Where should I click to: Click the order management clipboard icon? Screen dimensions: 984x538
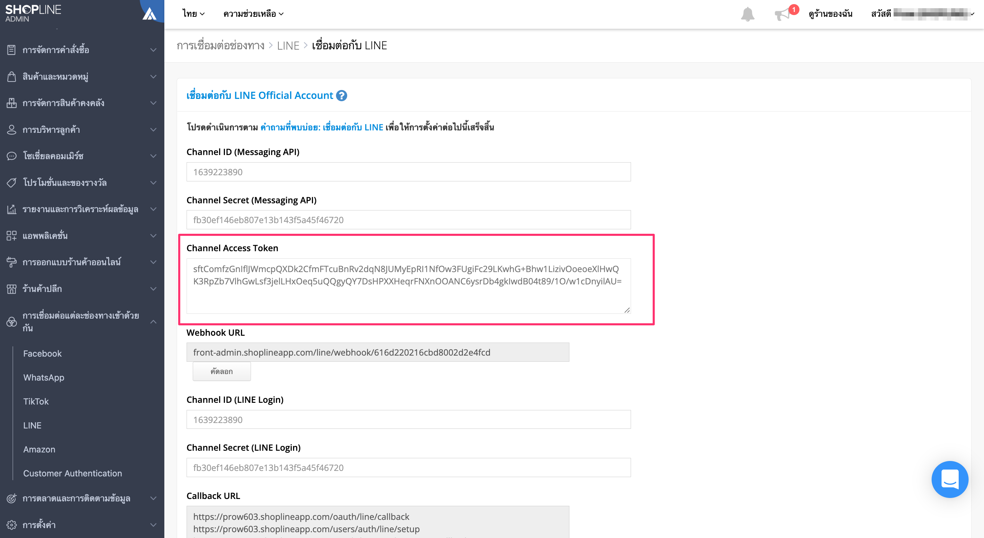click(11, 50)
